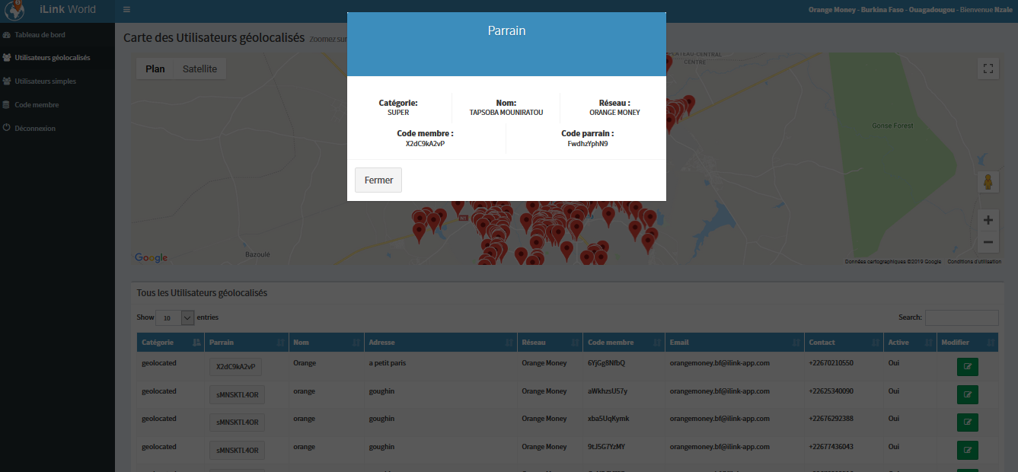Open Utilisateurs simples in sidebar
Screen dimensions: 1018x472
coord(45,81)
